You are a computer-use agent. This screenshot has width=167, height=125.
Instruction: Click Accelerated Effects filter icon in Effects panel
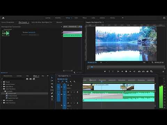click(x=27, y=79)
